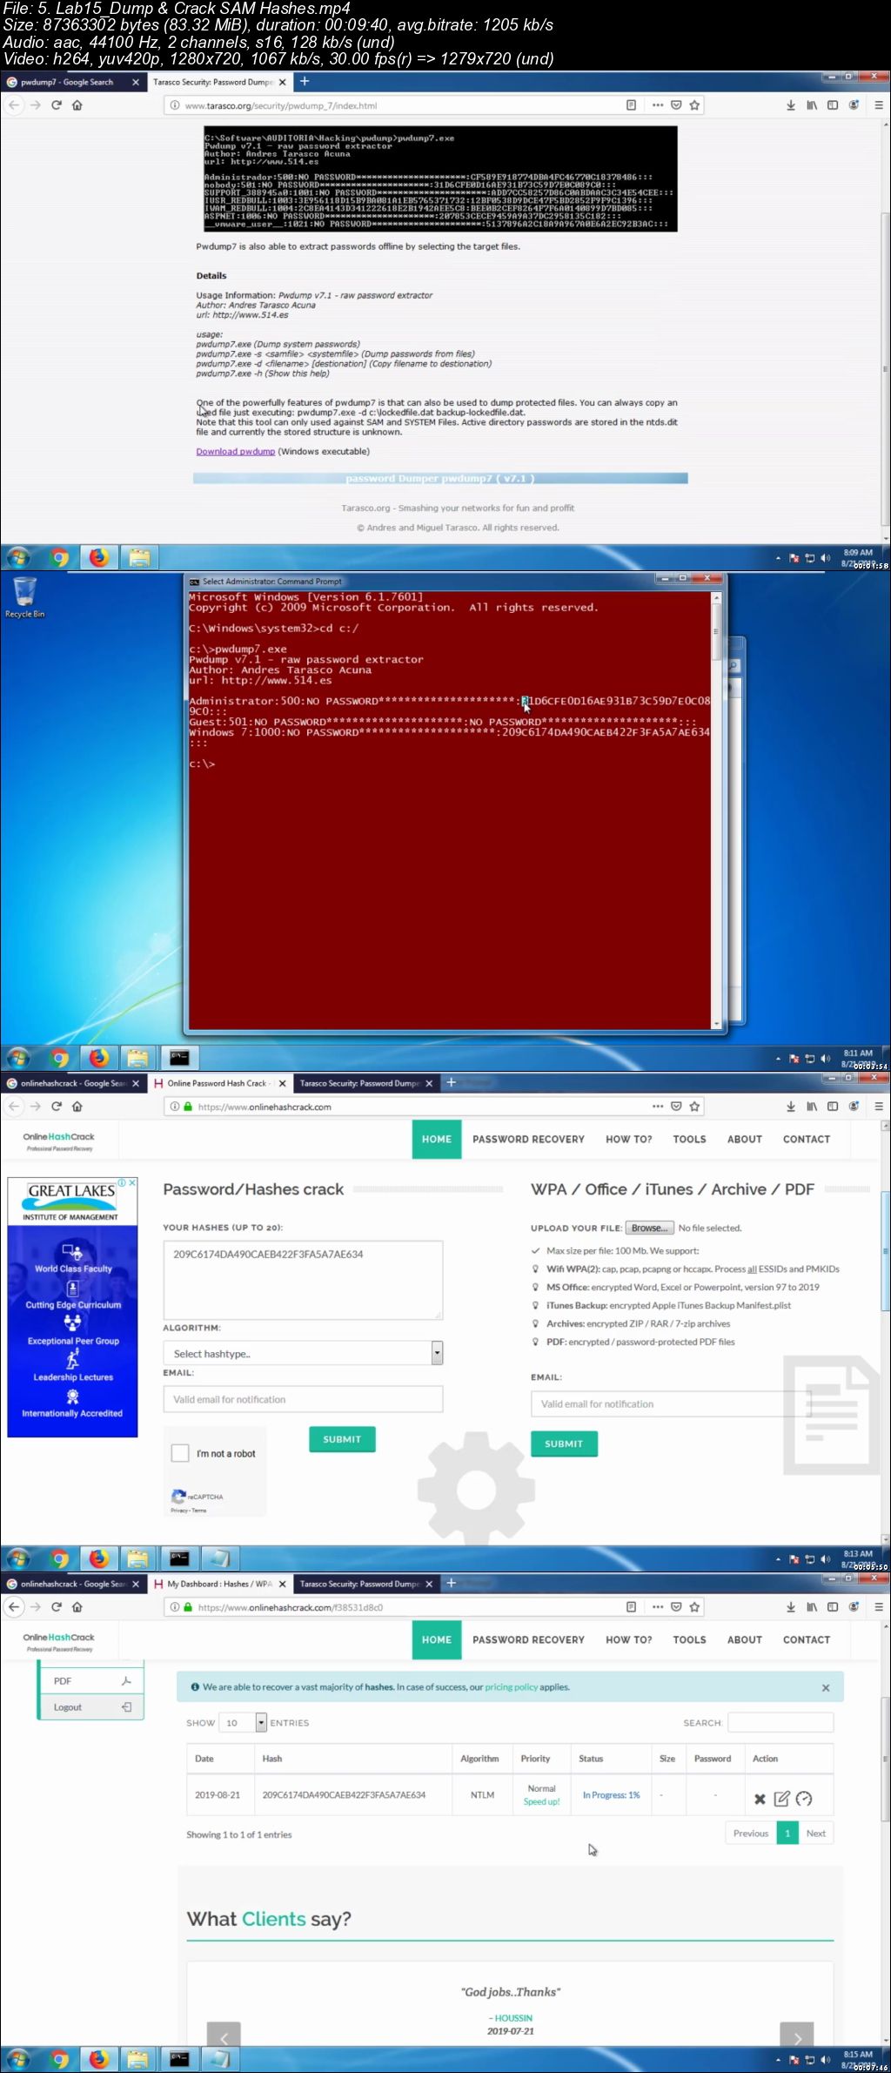Switch to the 'Online Password Hash Crack' tab
This screenshot has height=2073, width=891.
tap(219, 1083)
